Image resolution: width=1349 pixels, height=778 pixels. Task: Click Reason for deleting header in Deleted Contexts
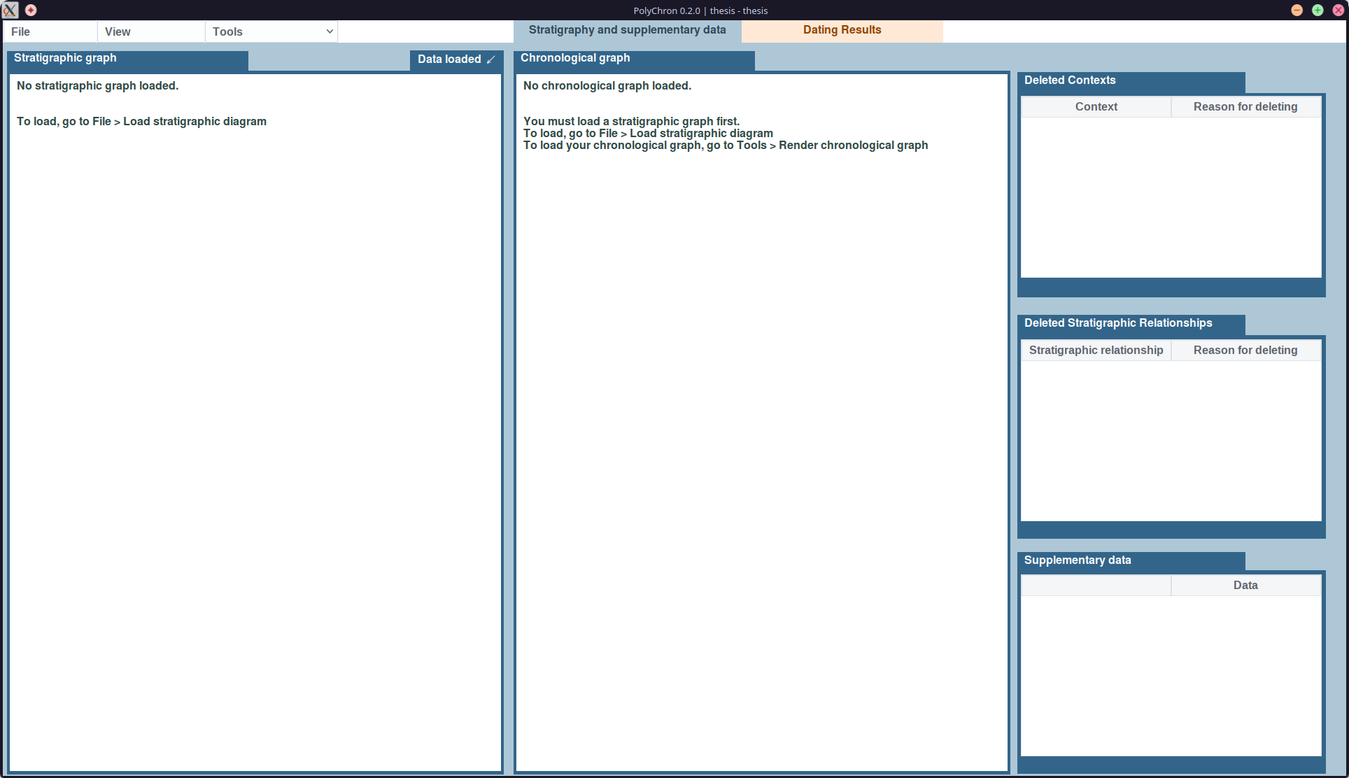click(1245, 107)
